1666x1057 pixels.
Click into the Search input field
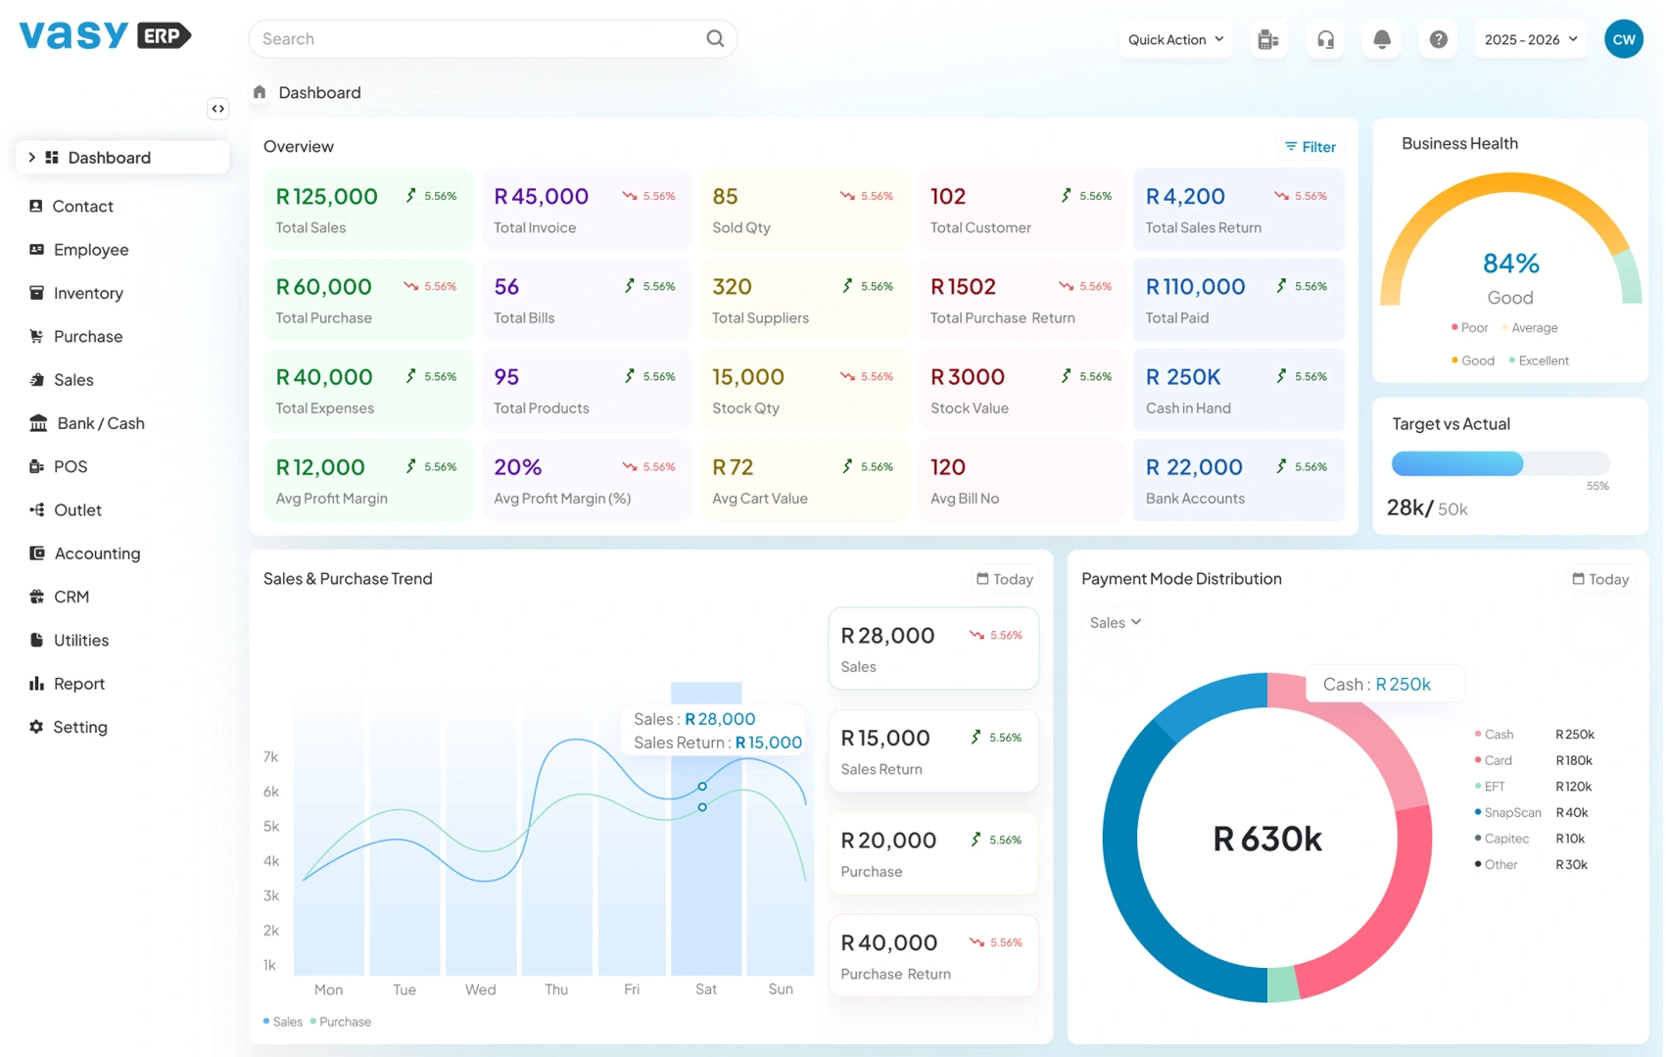480,39
